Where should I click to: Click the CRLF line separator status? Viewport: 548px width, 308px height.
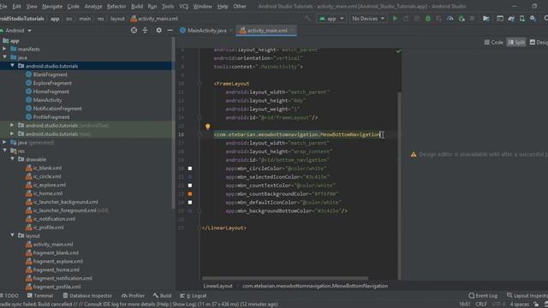[481, 305]
